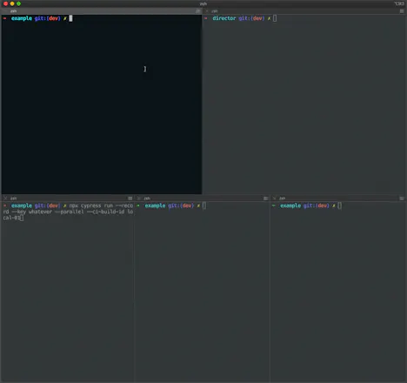The image size is (407, 383).
Task: Click the zsh title of the cypress command pane
Action: 13,198
